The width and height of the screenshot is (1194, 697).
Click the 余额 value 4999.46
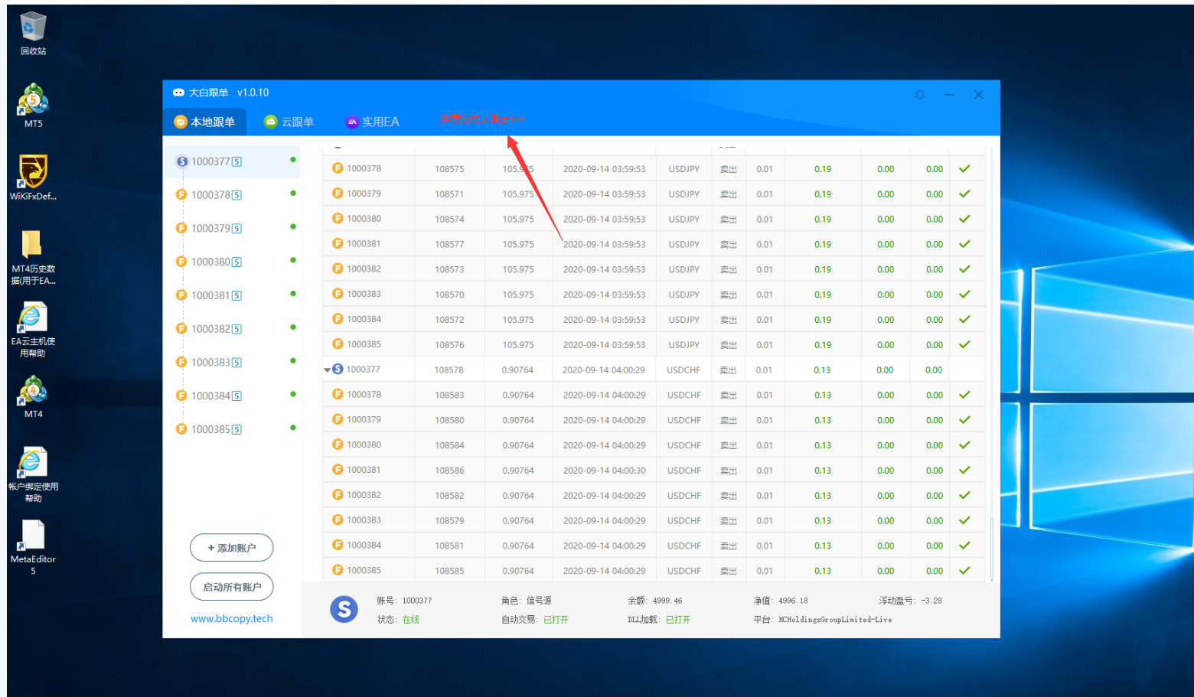pos(667,601)
